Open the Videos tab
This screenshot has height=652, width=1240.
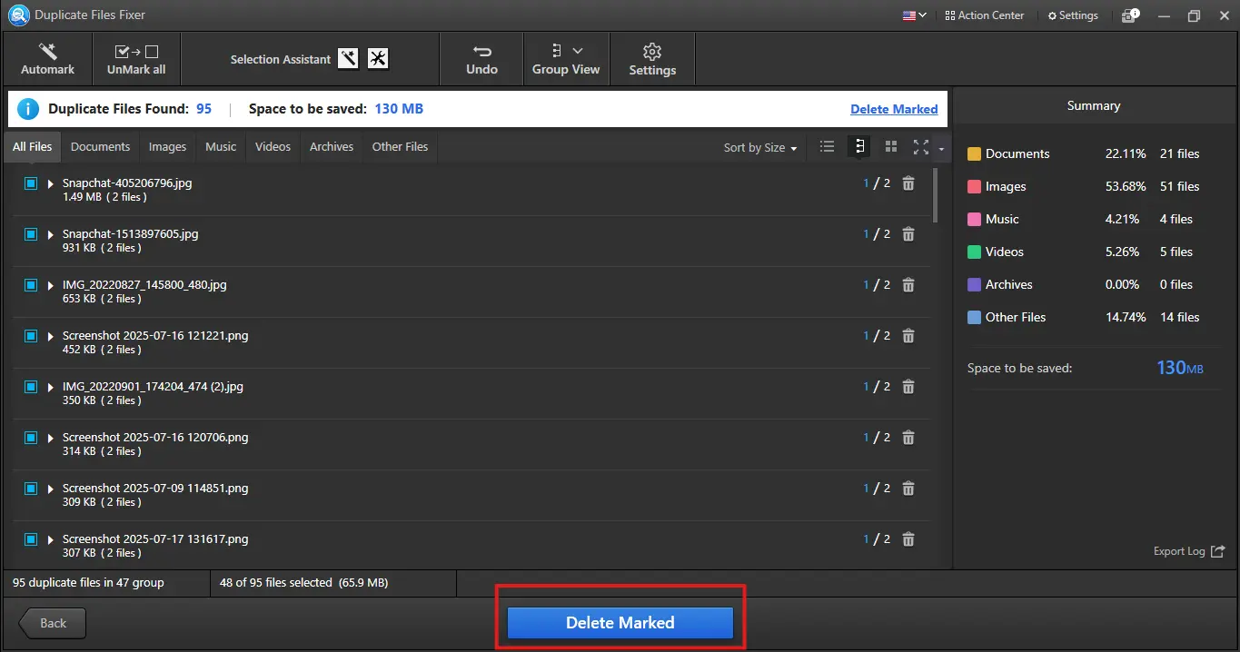273,147
